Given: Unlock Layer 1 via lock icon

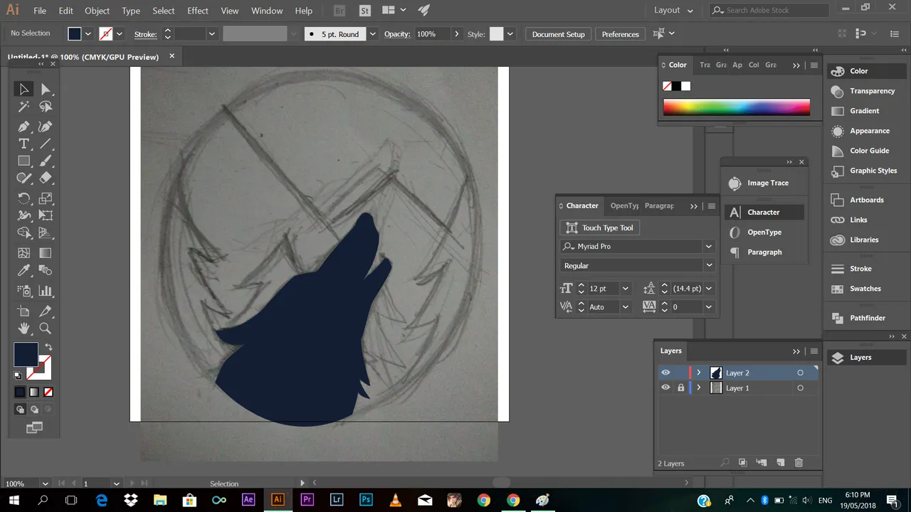Looking at the screenshot, I should [680, 388].
